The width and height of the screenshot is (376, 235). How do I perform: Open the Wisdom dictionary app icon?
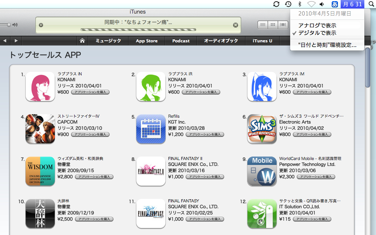pyautogui.click(x=40, y=171)
